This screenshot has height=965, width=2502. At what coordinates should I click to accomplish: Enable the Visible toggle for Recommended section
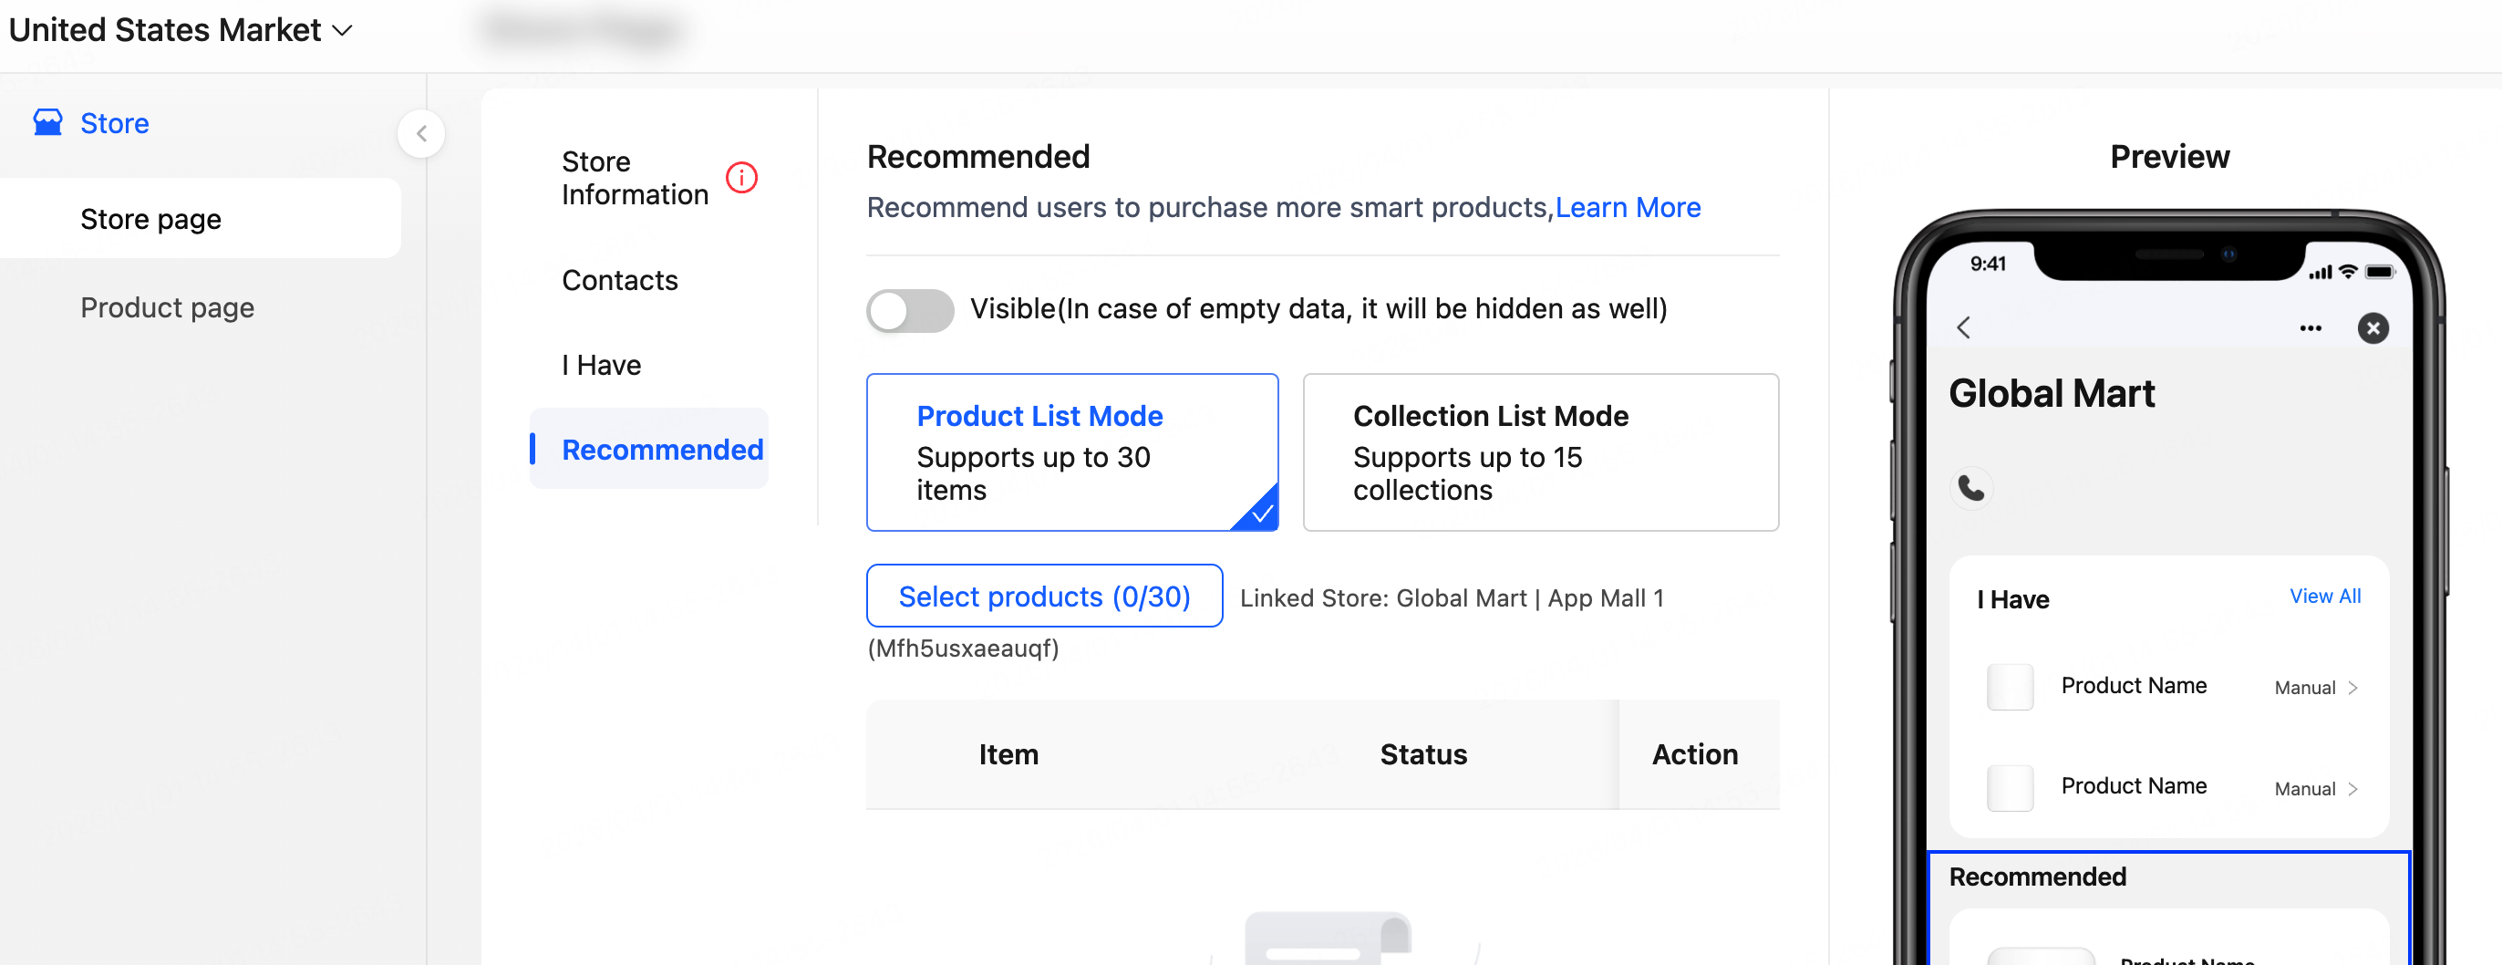(x=909, y=311)
